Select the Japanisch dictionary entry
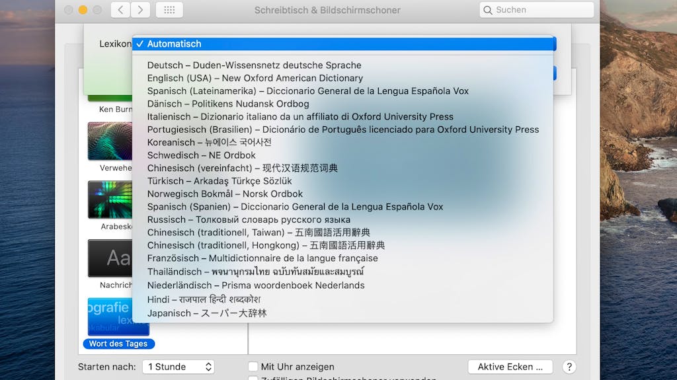Viewport: 677px width, 380px height. [x=343, y=313]
